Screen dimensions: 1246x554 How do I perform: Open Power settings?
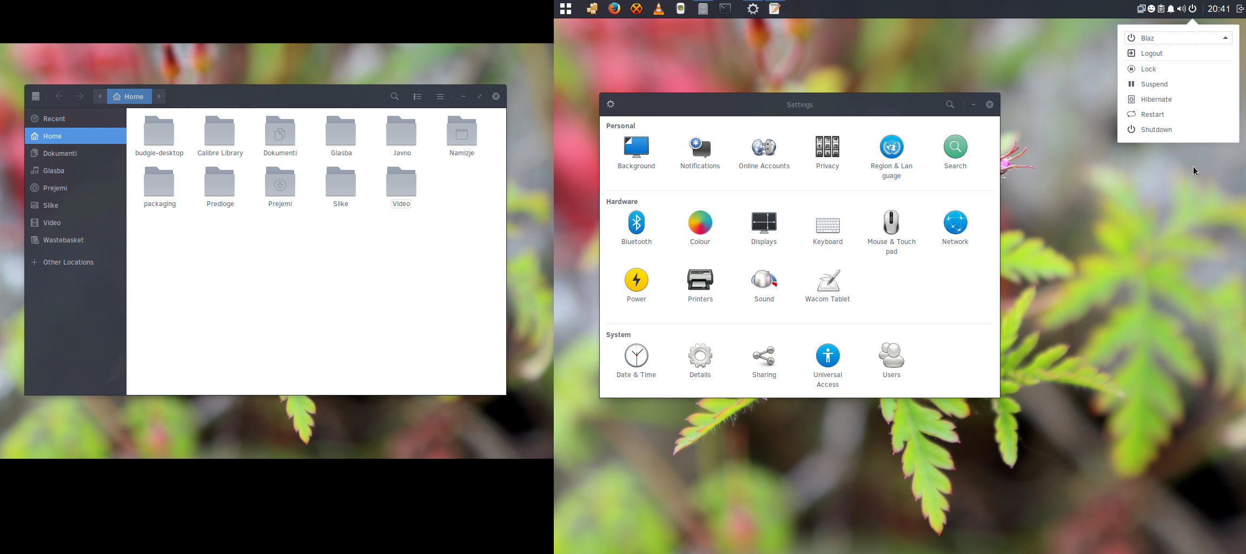(637, 285)
